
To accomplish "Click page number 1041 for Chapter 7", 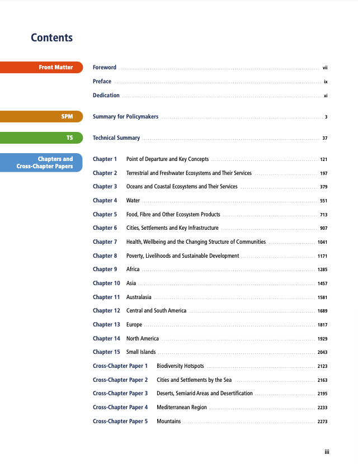I will click(x=322, y=242).
